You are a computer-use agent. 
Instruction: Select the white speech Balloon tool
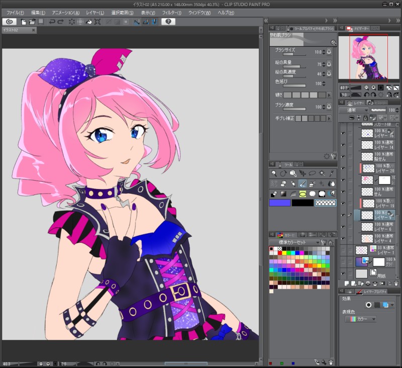pyautogui.click(x=312, y=194)
